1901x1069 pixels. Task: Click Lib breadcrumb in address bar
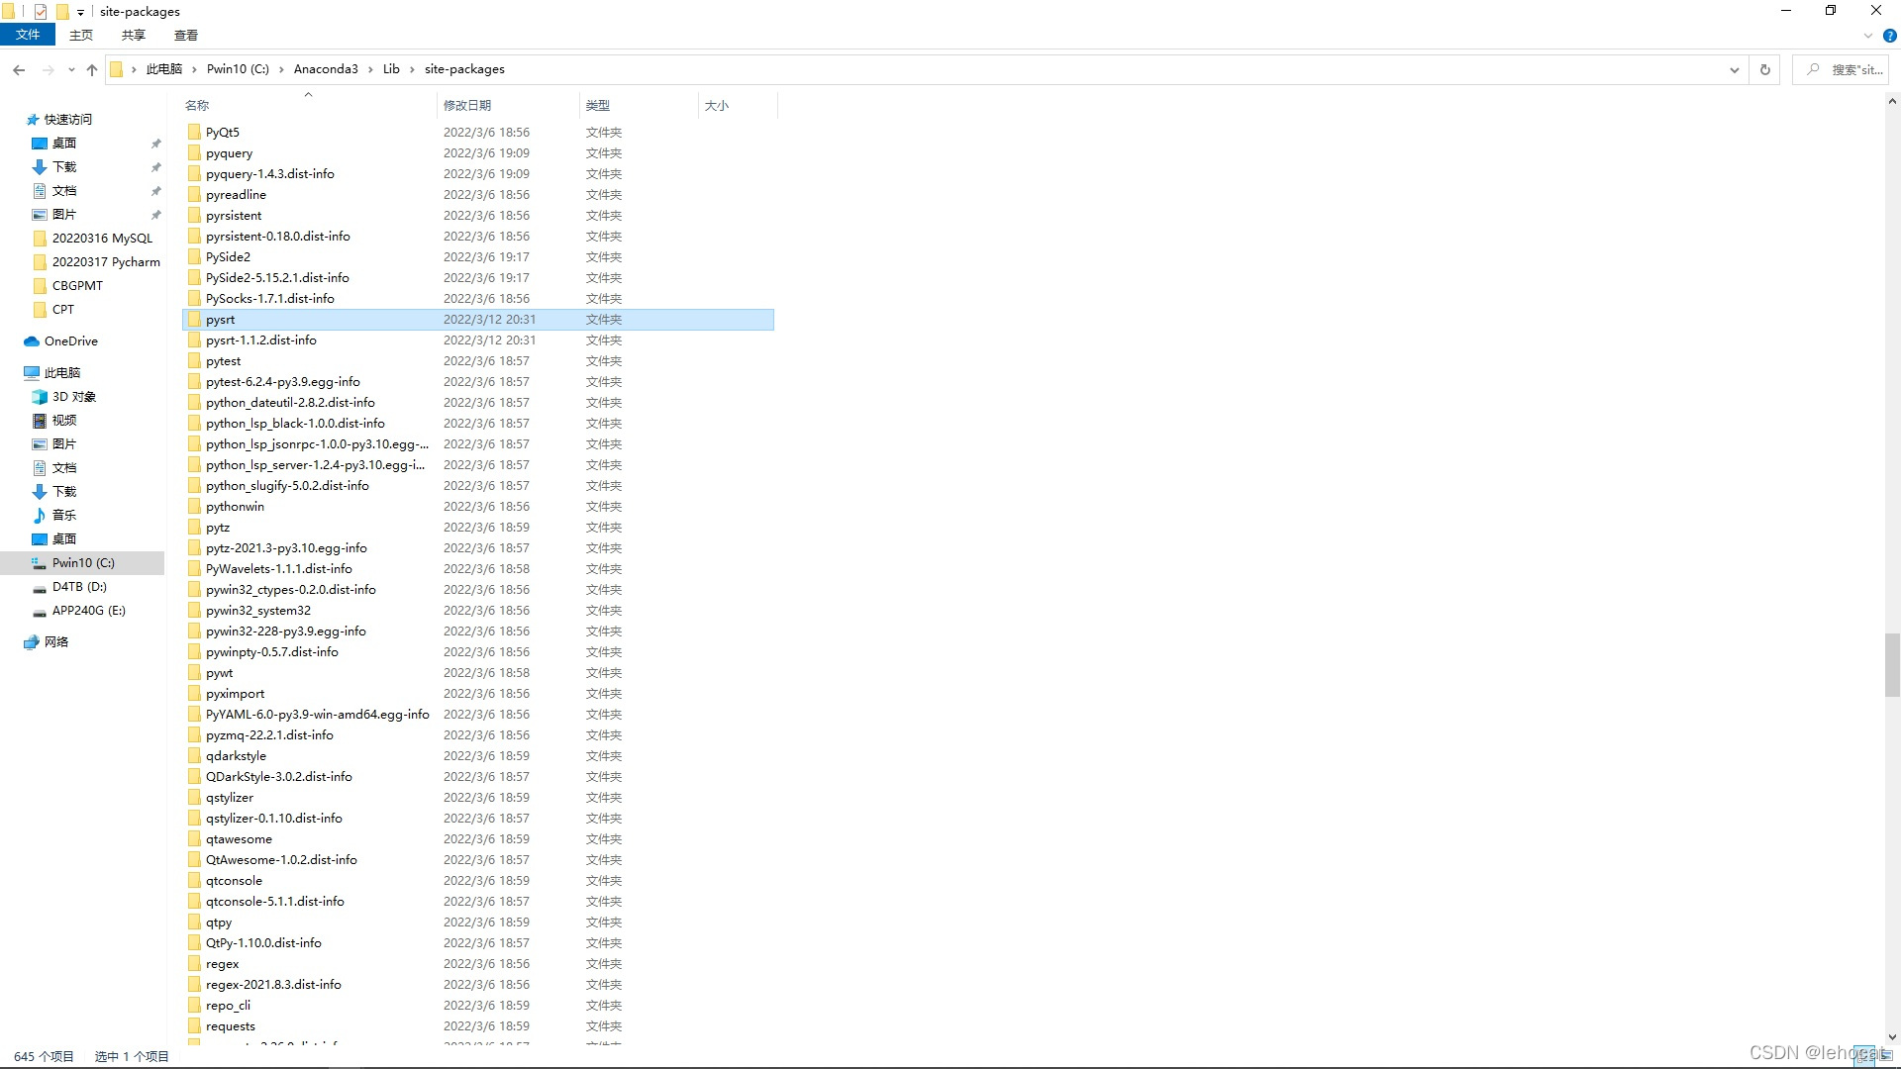[391, 69]
